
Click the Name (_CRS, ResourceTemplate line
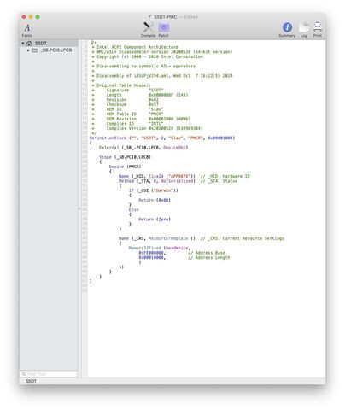click(157, 238)
